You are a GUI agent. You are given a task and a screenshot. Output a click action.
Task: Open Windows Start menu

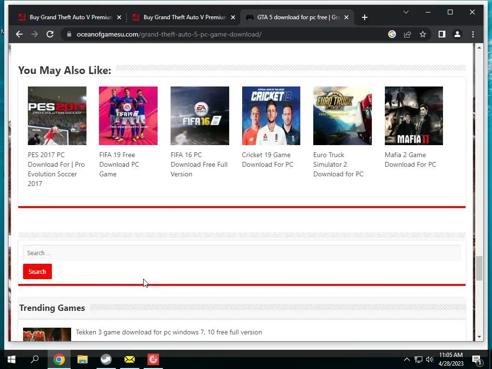pyautogui.click(x=12, y=359)
